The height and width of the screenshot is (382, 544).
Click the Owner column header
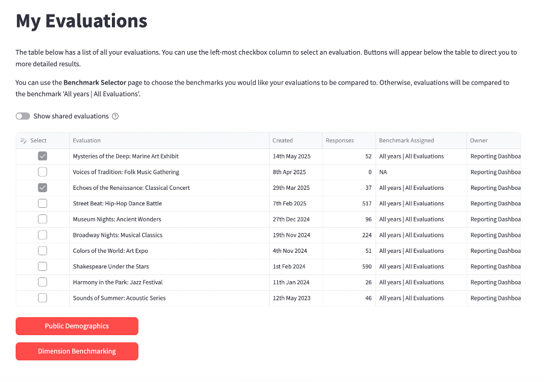tap(479, 141)
